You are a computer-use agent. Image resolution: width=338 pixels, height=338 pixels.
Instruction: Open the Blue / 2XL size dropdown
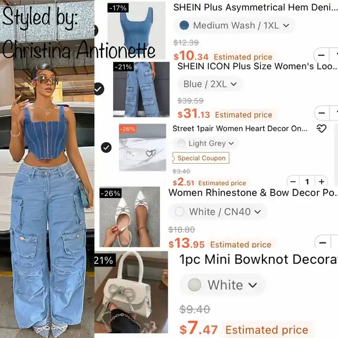(x=210, y=84)
